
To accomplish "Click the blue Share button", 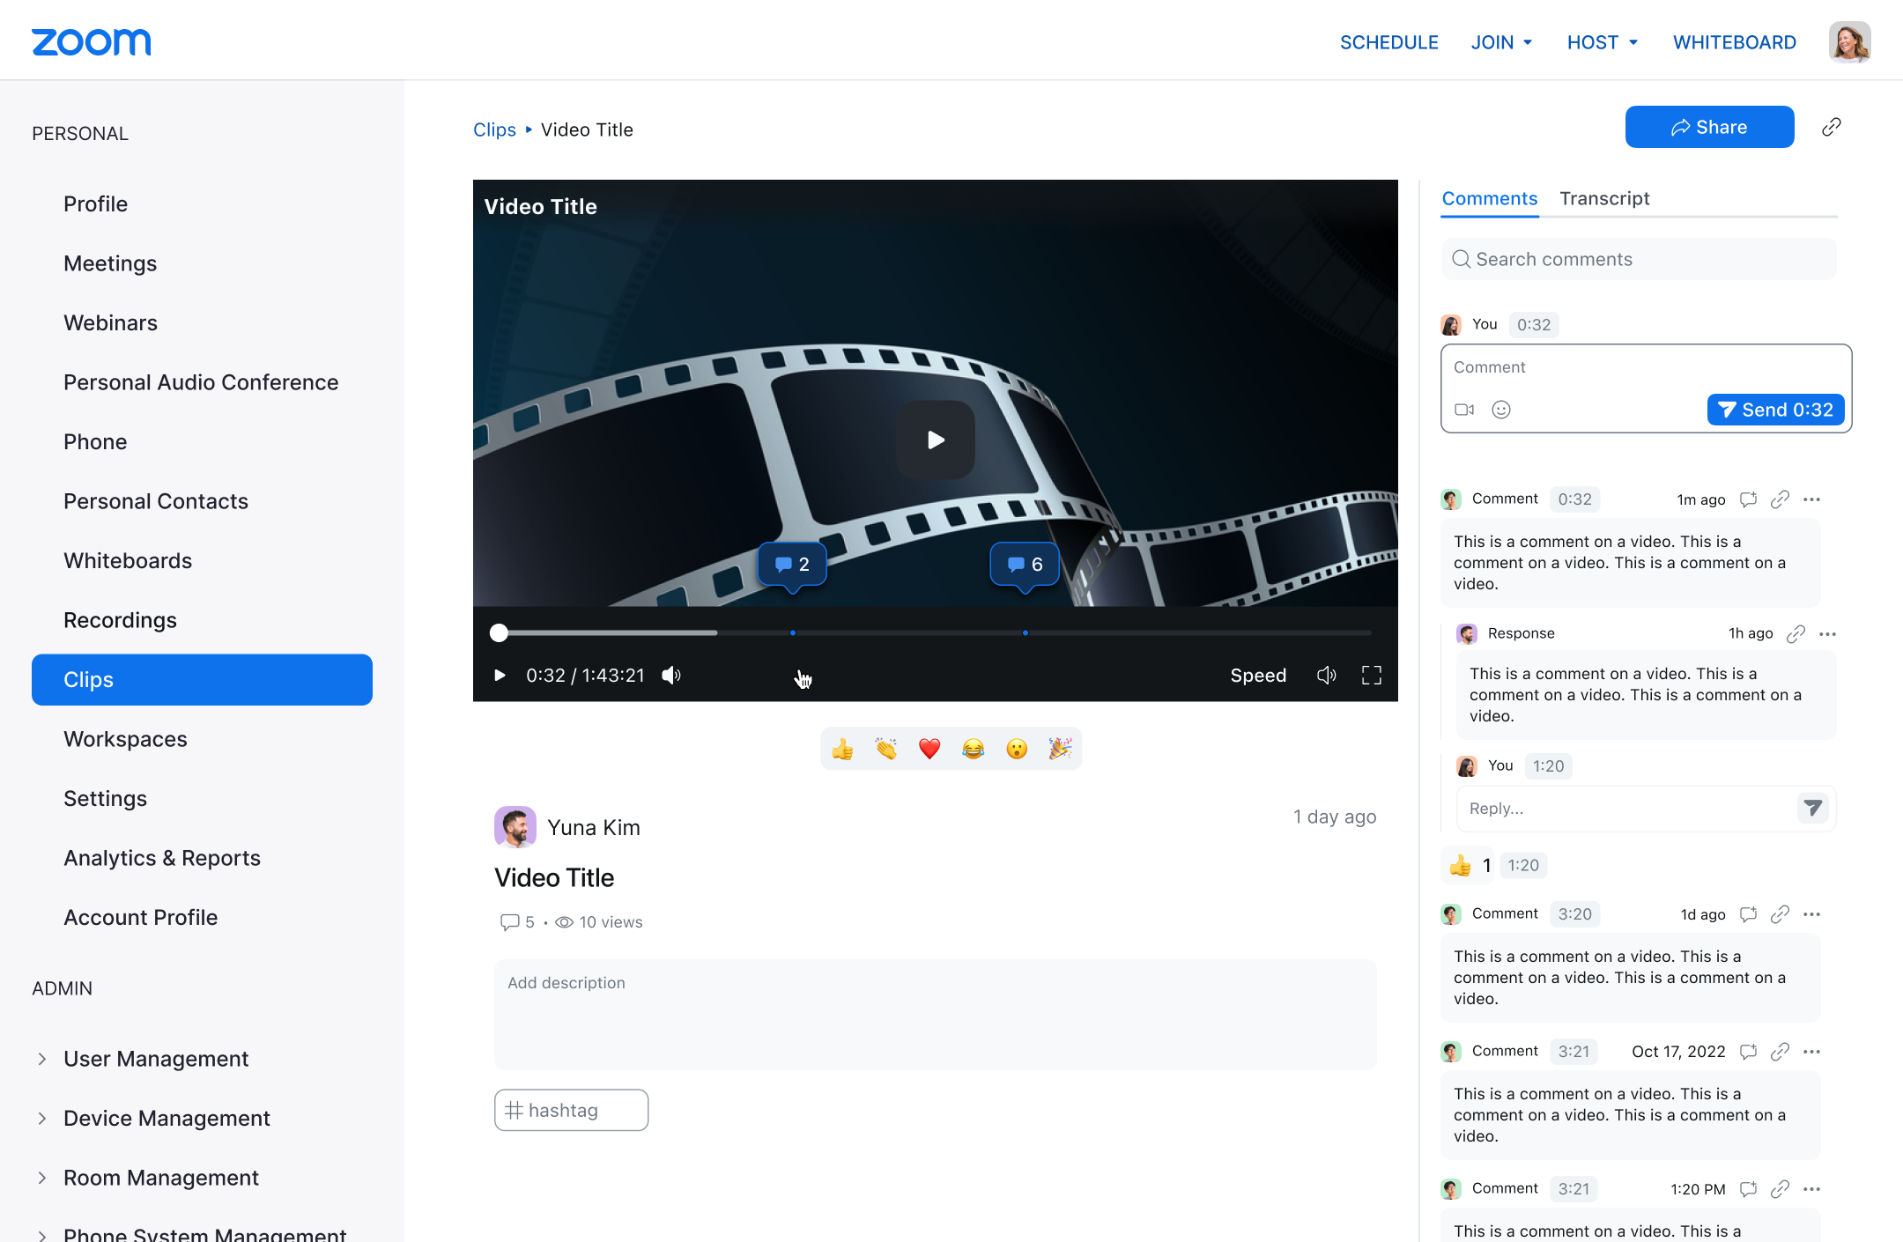I will tap(1709, 127).
